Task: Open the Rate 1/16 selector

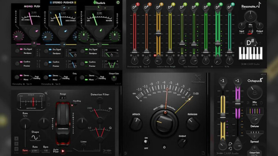Action: [35, 151]
